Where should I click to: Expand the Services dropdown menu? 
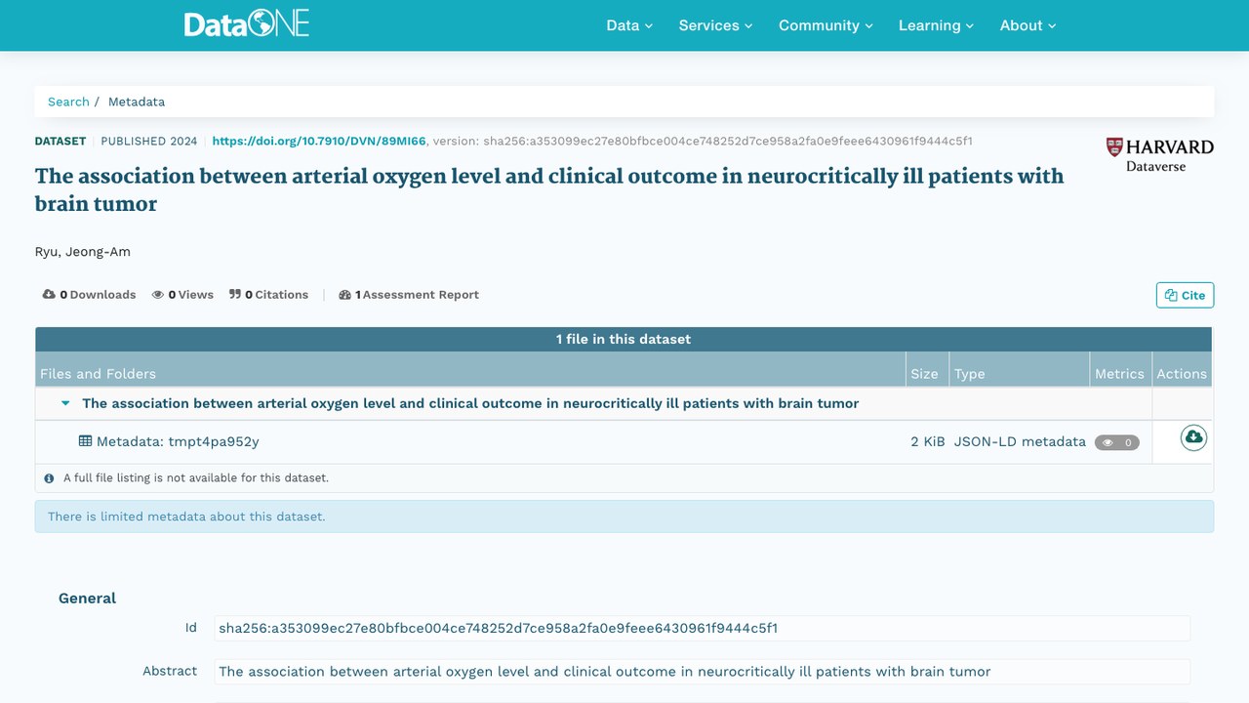tap(715, 25)
